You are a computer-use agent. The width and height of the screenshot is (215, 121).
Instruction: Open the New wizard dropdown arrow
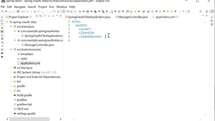(6, 11)
